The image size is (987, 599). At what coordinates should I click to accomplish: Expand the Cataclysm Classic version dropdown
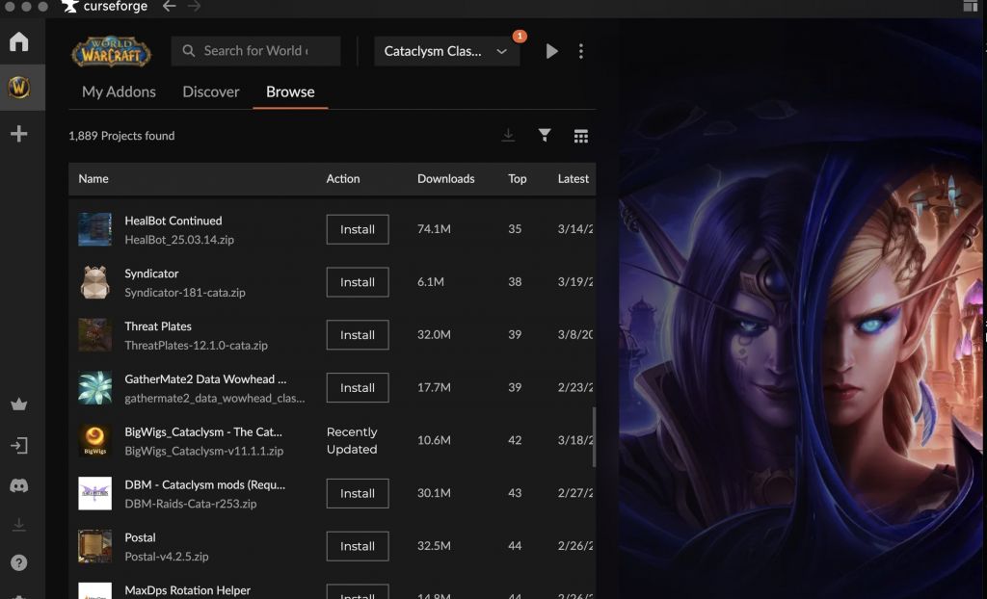click(445, 51)
